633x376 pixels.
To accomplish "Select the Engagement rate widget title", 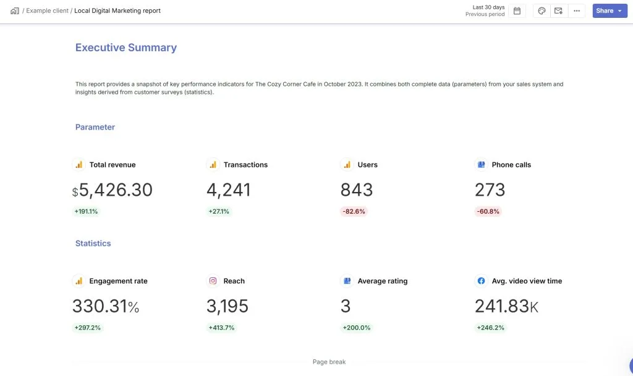I will coord(118,282).
